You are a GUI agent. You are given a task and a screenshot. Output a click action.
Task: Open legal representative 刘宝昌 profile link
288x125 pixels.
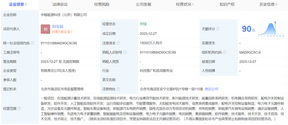58,27
